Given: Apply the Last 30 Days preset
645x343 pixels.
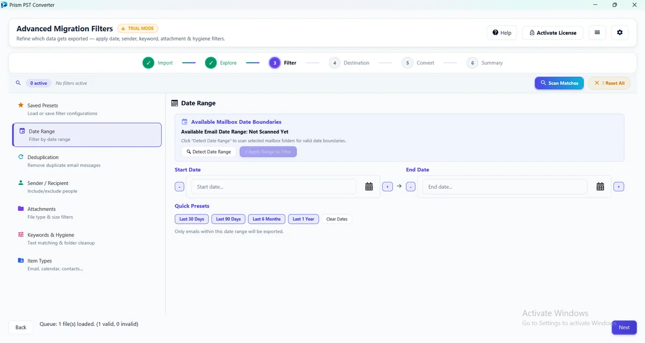Looking at the screenshot, I should click(x=192, y=219).
